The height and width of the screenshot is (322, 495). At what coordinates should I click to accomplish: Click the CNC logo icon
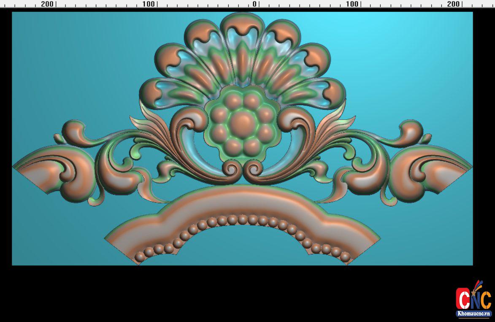(x=473, y=297)
